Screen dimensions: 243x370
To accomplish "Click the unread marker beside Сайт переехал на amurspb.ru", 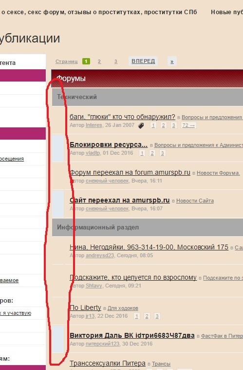I will [x=58, y=204].
